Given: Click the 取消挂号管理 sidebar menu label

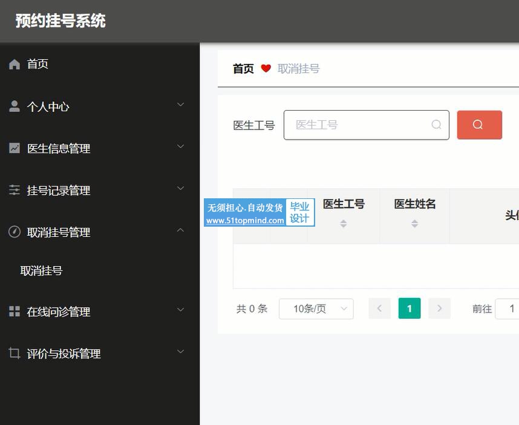Looking at the screenshot, I should [x=59, y=232].
